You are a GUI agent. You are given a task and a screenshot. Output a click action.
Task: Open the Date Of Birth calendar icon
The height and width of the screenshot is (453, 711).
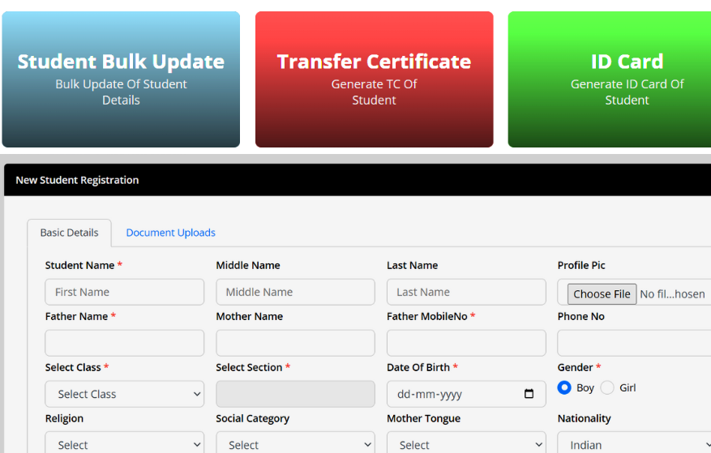point(529,394)
